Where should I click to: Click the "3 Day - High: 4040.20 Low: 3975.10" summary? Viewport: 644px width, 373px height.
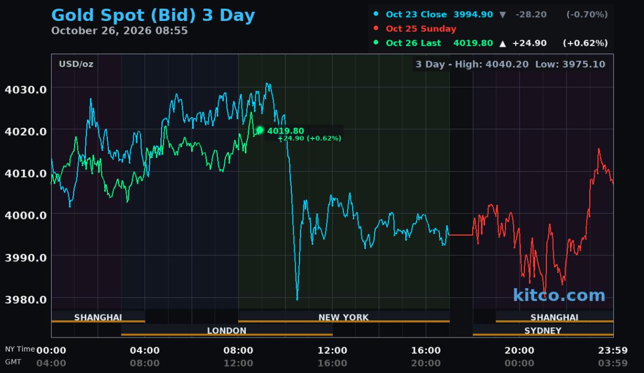510,64
